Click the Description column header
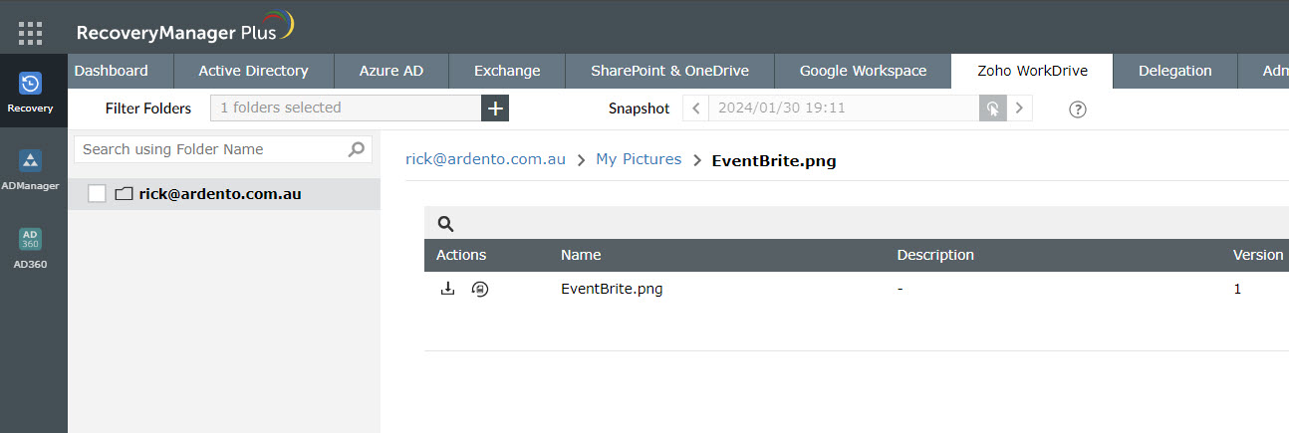Image resolution: width=1289 pixels, height=433 pixels. click(935, 255)
